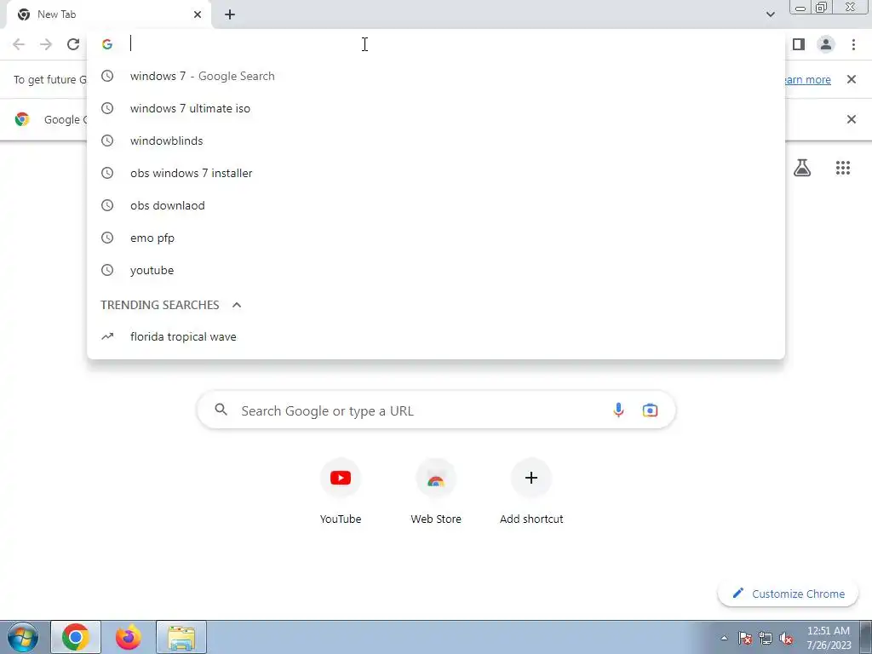Screen dimensions: 872x654
Task: Reload the page with the refresh icon
Action: [x=73, y=44]
